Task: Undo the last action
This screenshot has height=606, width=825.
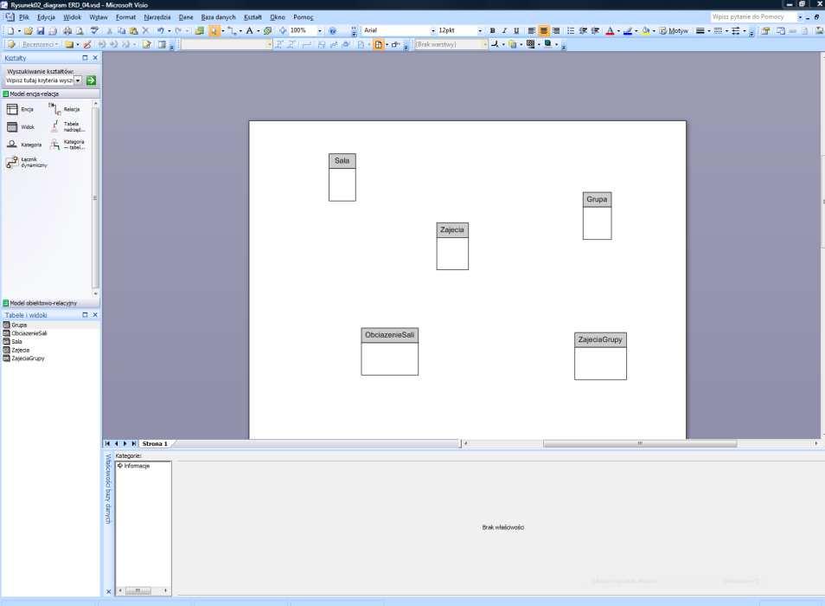Action: click(x=161, y=30)
